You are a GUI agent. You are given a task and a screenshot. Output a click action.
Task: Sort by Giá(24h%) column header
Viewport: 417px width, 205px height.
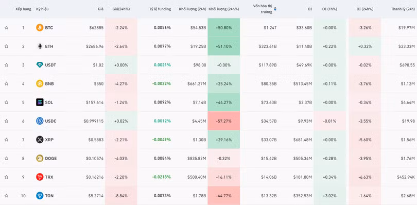pyautogui.click(x=121, y=9)
